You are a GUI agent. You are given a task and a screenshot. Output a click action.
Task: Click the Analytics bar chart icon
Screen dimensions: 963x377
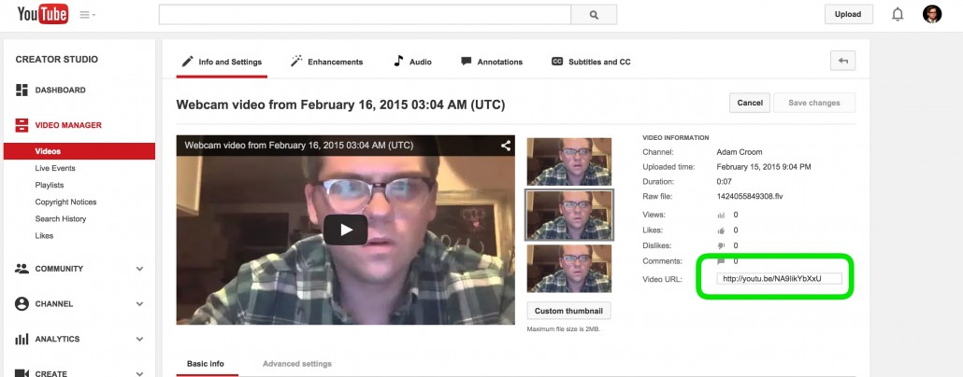(x=22, y=339)
